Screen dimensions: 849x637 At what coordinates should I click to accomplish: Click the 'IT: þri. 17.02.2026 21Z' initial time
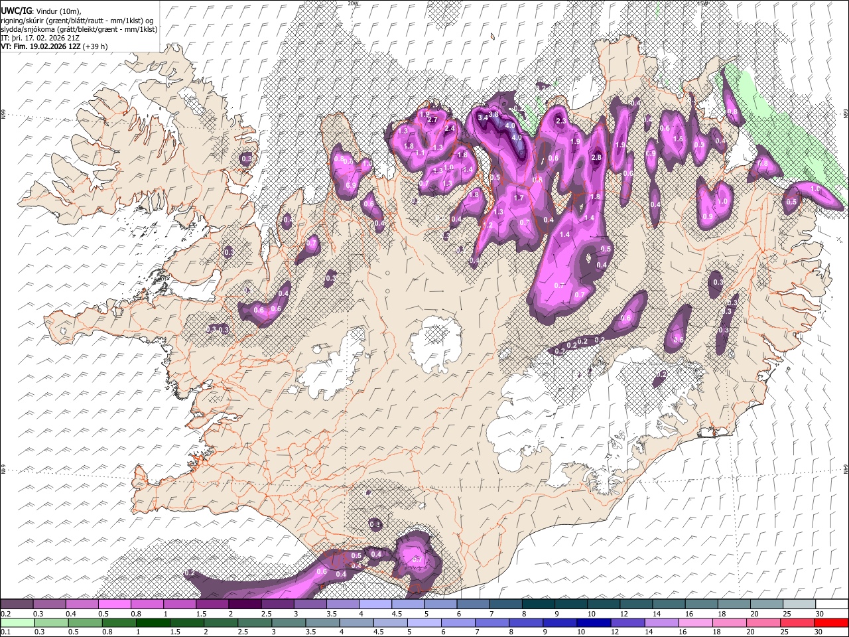point(38,38)
